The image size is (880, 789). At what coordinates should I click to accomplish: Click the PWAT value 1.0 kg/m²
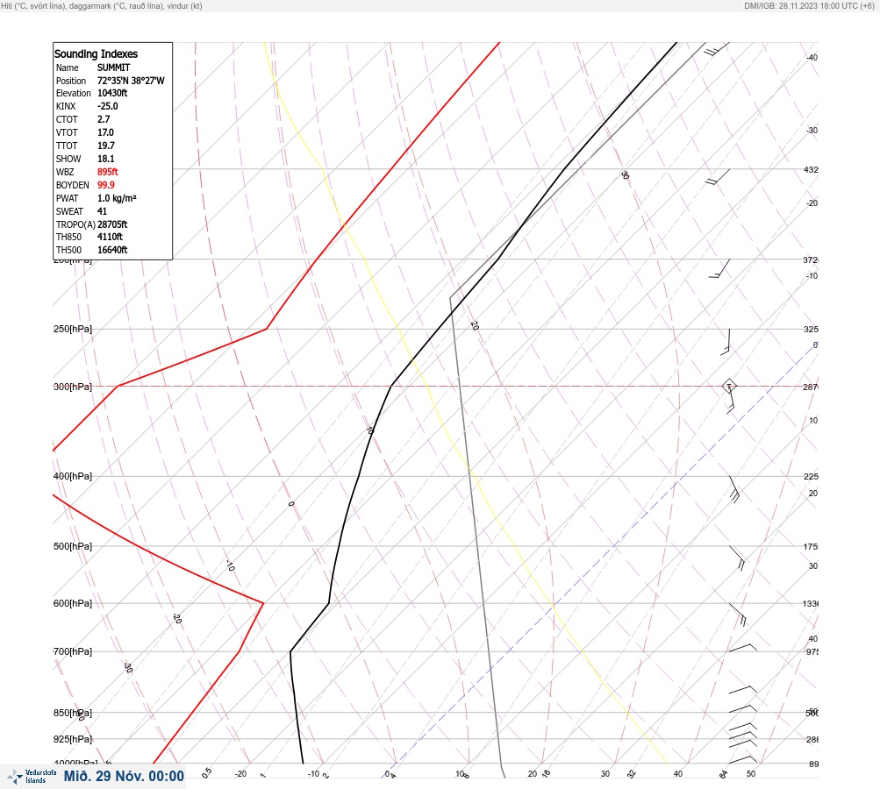point(117,198)
